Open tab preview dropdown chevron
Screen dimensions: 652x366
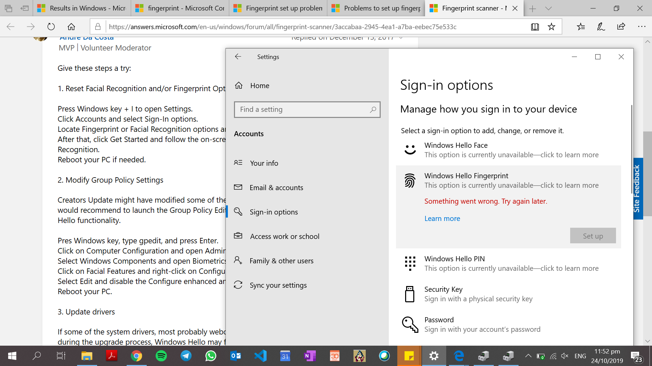[548, 8]
